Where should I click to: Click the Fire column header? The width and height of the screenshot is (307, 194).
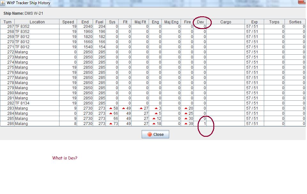187,22
